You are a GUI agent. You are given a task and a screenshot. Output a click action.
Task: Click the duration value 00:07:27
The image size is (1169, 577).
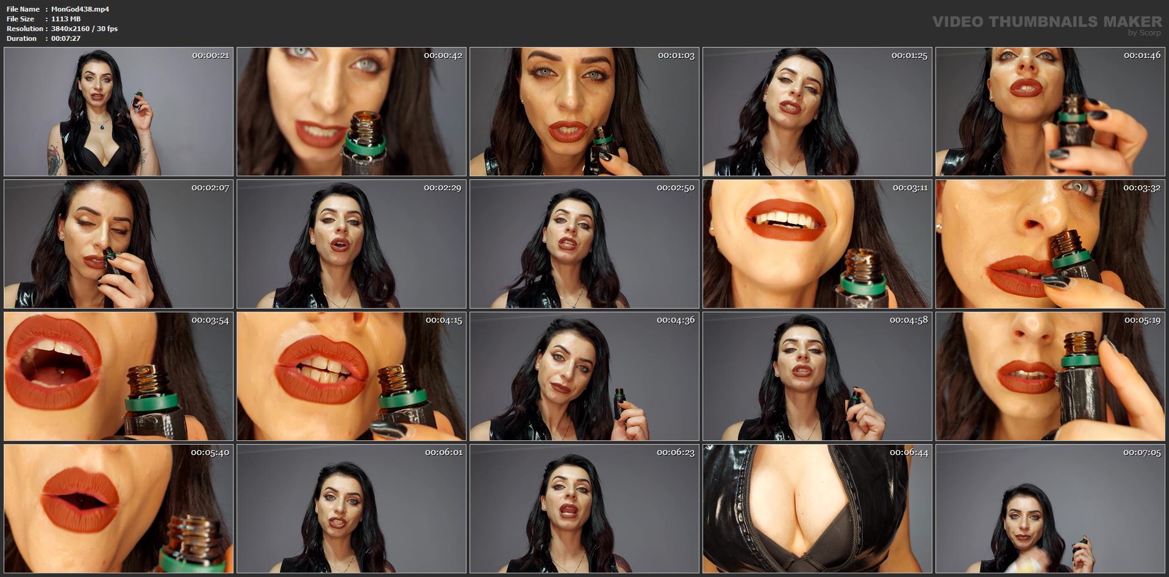66,38
